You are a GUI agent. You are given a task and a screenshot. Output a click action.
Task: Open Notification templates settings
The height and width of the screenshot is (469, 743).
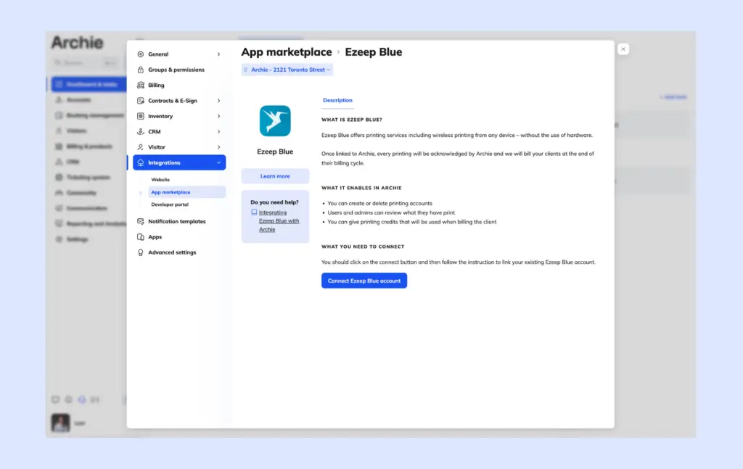click(177, 222)
